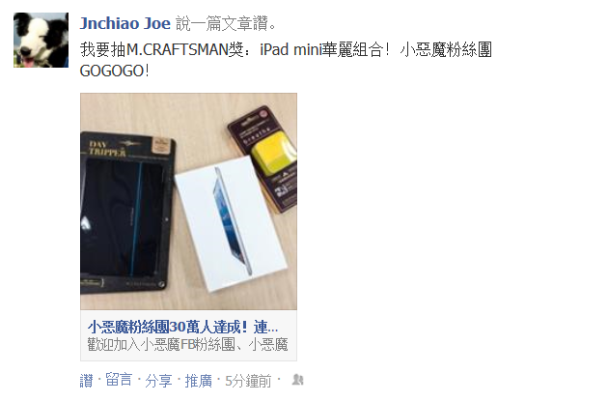
Task: Comment on the post via 留言
Action: click(119, 380)
